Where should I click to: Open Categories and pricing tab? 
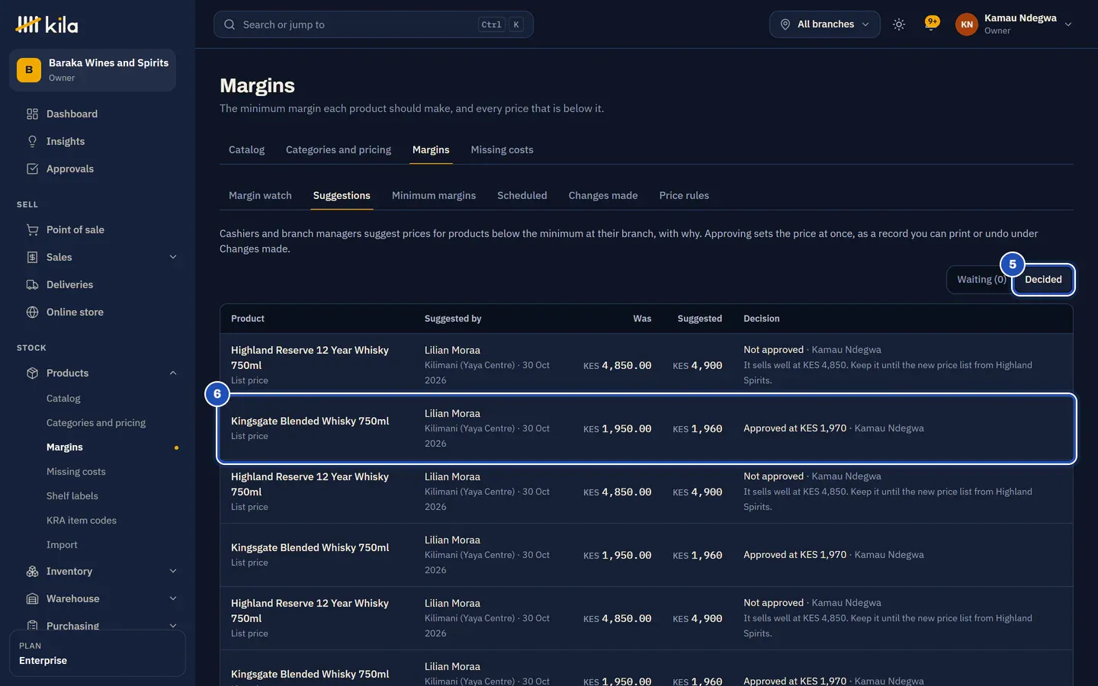click(339, 149)
